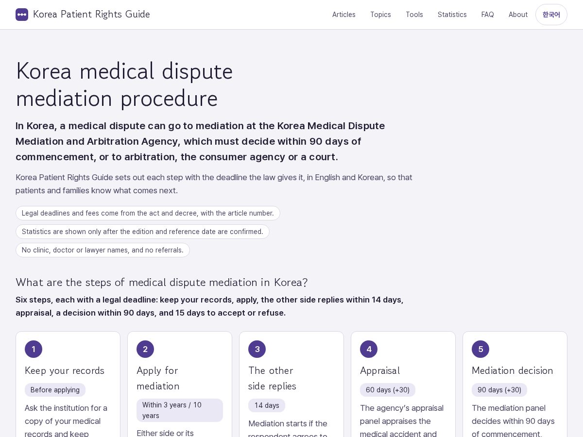Click the text 'The agency's appraisal panel appraises'
This screenshot has height=437, width=583.
(402, 420)
